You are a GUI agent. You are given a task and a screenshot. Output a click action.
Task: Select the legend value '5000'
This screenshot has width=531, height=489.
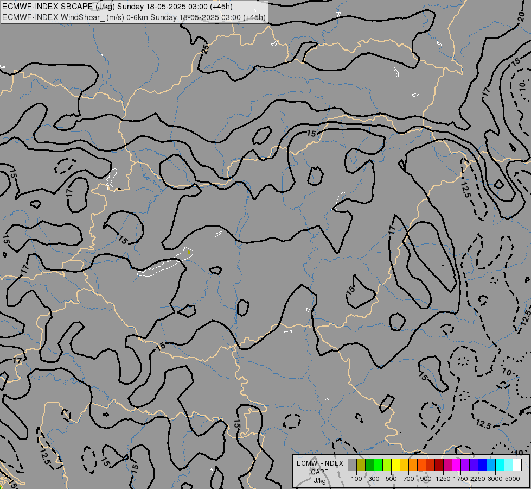pos(513,479)
